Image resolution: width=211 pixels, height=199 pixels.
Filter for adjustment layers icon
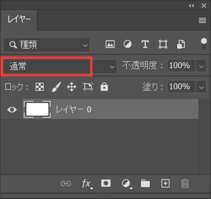coord(127,44)
